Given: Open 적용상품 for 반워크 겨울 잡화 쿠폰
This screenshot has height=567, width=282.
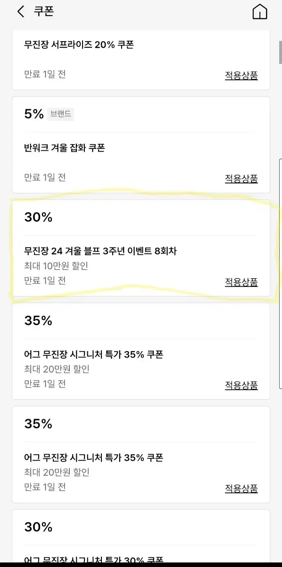Looking at the screenshot, I should pyautogui.click(x=241, y=179).
